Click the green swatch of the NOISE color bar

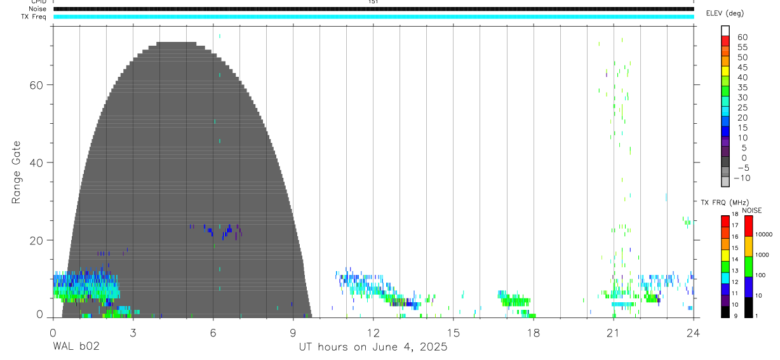(x=748, y=266)
